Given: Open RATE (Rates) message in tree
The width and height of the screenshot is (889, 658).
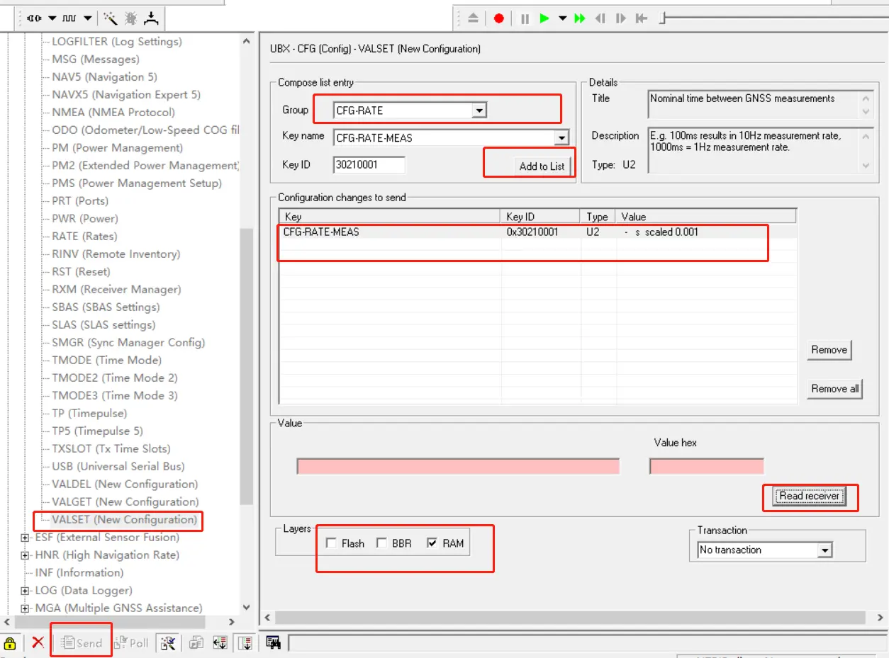Looking at the screenshot, I should (x=84, y=236).
